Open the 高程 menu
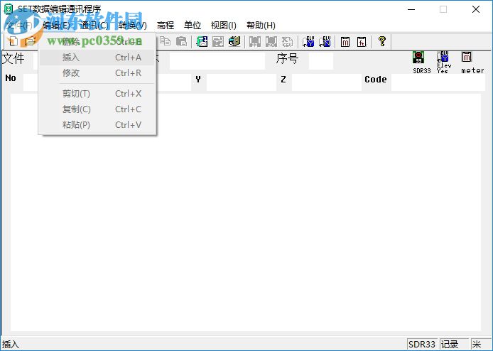Image resolution: width=493 pixels, height=351 pixels. coord(166,26)
